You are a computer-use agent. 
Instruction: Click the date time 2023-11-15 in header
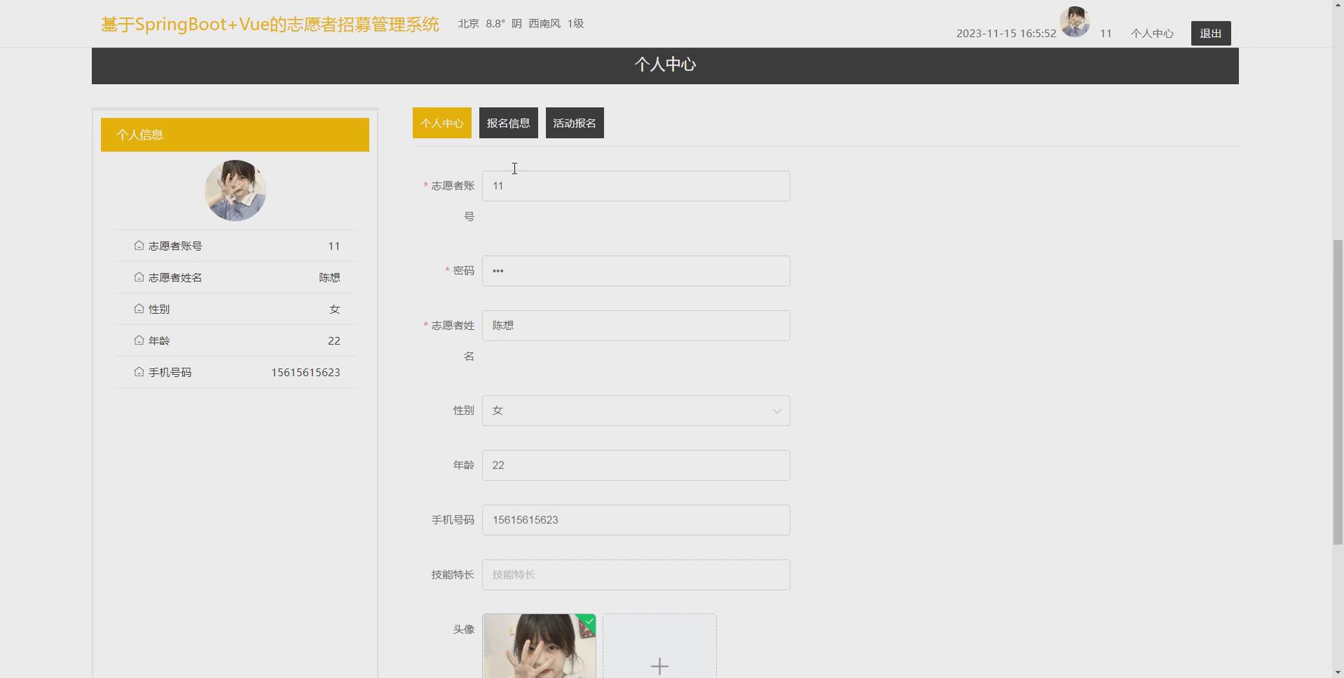1006,34
